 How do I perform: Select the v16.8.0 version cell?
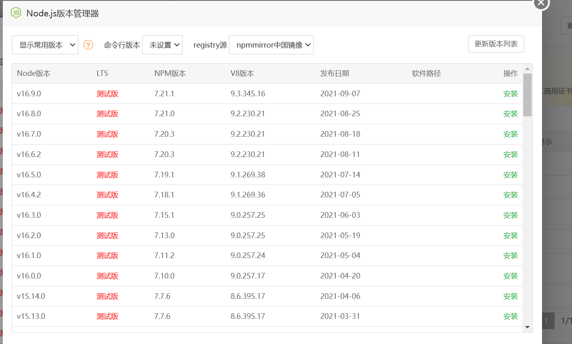coord(29,114)
